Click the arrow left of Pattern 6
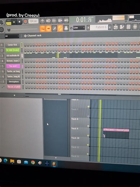Viewport: 140px width, 187px height. pyautogui.click(x=88, y=28)
